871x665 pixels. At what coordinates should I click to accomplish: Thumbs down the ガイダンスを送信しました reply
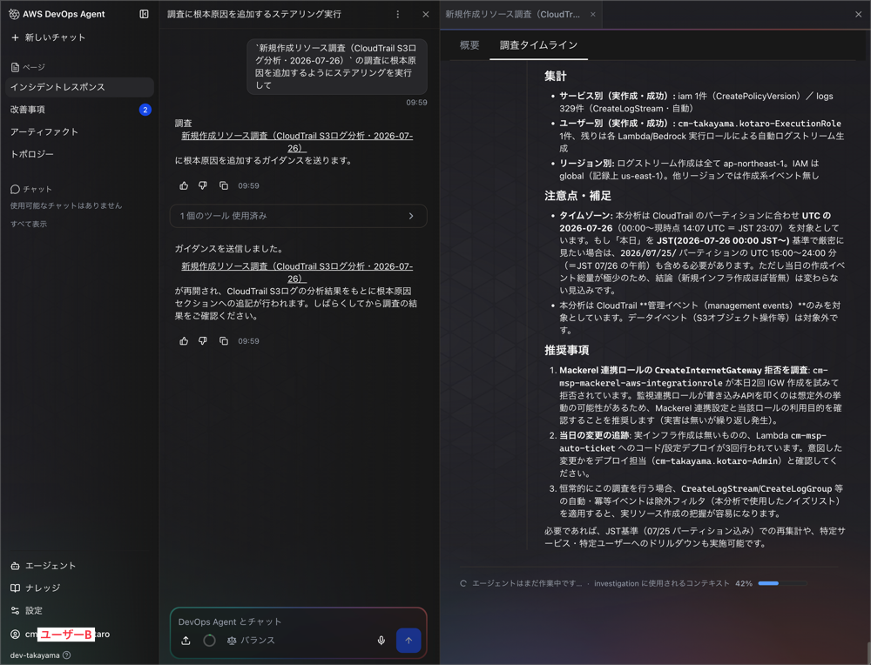coord(203,341)
